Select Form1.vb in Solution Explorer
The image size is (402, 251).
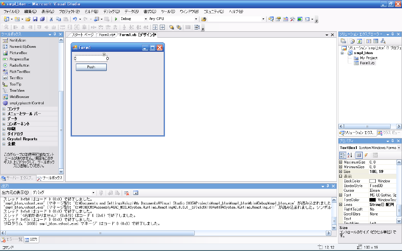click(x=367, y=63)
